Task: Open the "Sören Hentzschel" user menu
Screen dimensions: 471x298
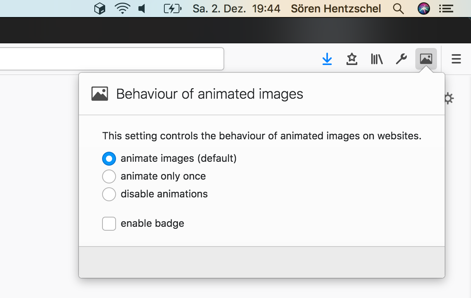Action: (x=336, y=9)
